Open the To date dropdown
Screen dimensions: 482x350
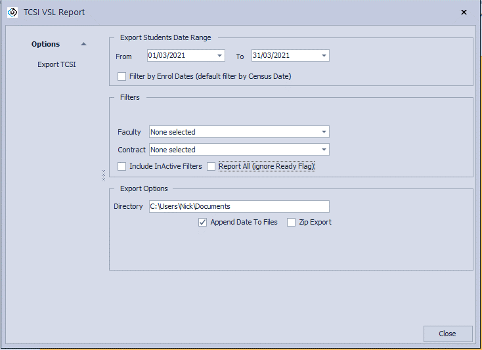point(324,56)
